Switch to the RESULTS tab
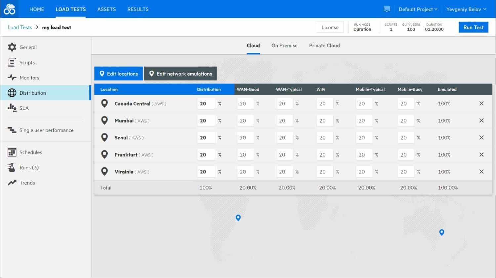This screenshot has height=278, width=496. point(138,9)
